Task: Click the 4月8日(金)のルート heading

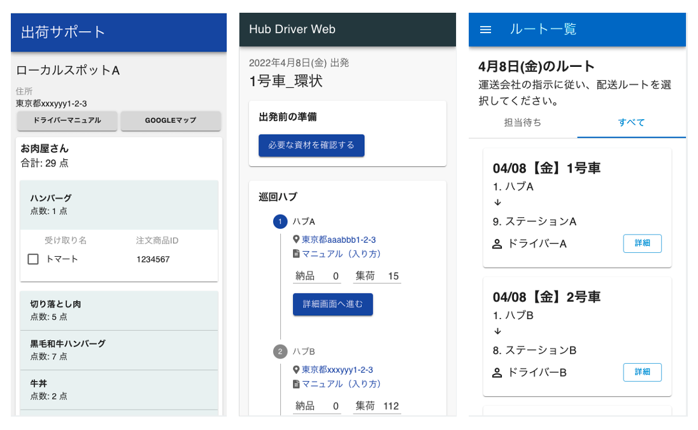Action: pos(536,67)
